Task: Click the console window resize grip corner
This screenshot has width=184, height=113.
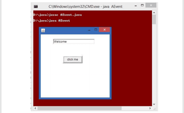Action: pyautogui.click(x=154, y=109)
